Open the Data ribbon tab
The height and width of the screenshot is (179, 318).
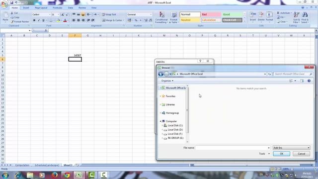(71, 8)
